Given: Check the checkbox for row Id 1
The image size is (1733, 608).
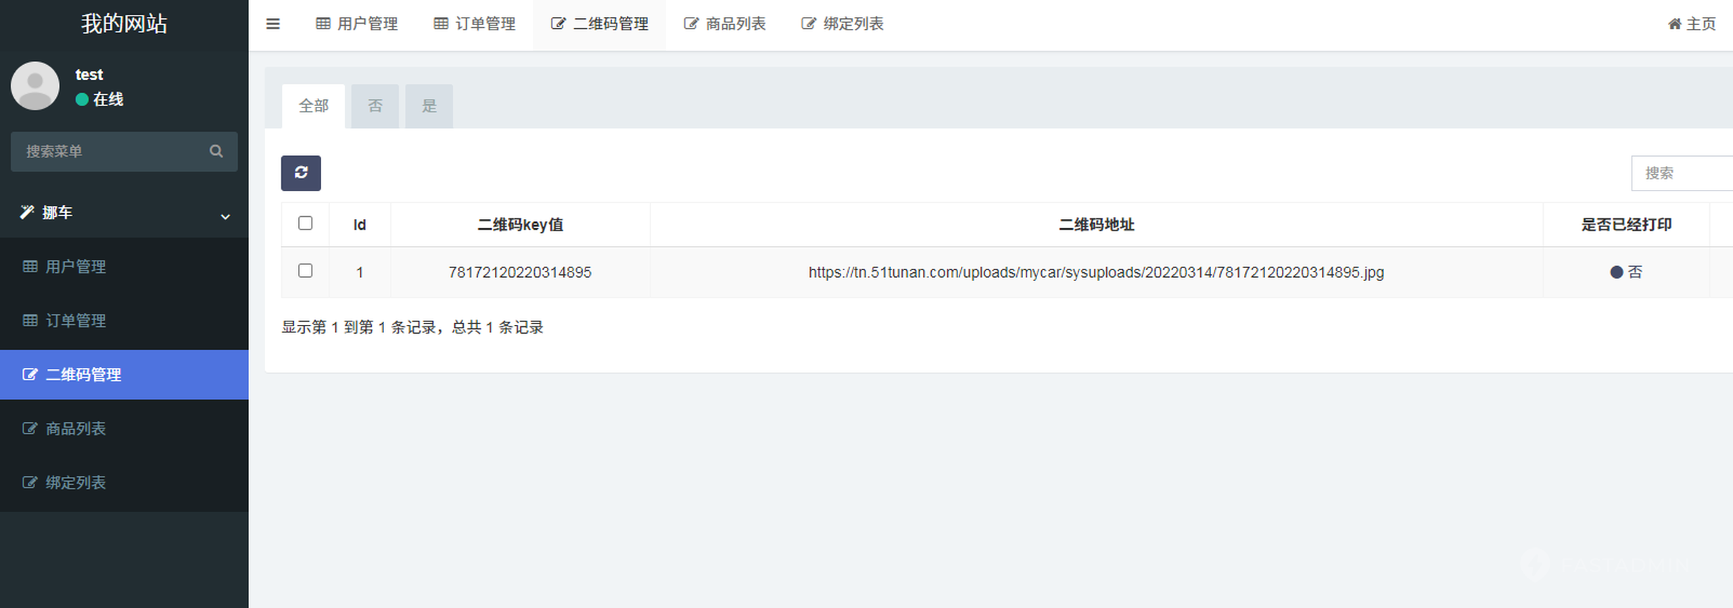Looking at the screenshot, I should point(305,271).
